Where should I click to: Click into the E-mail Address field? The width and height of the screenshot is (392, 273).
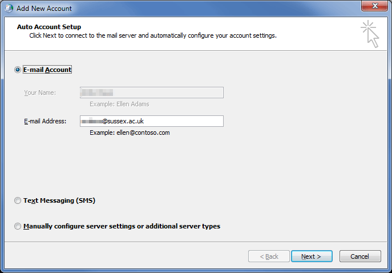[152, 121]
